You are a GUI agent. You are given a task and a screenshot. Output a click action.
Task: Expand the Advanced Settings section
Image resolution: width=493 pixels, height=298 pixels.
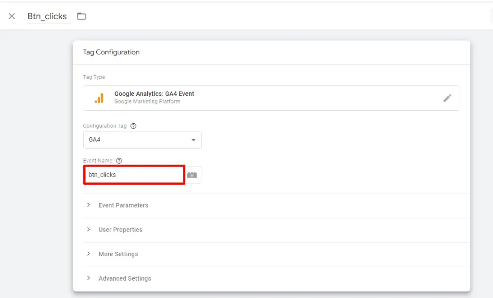pos(124,278)
